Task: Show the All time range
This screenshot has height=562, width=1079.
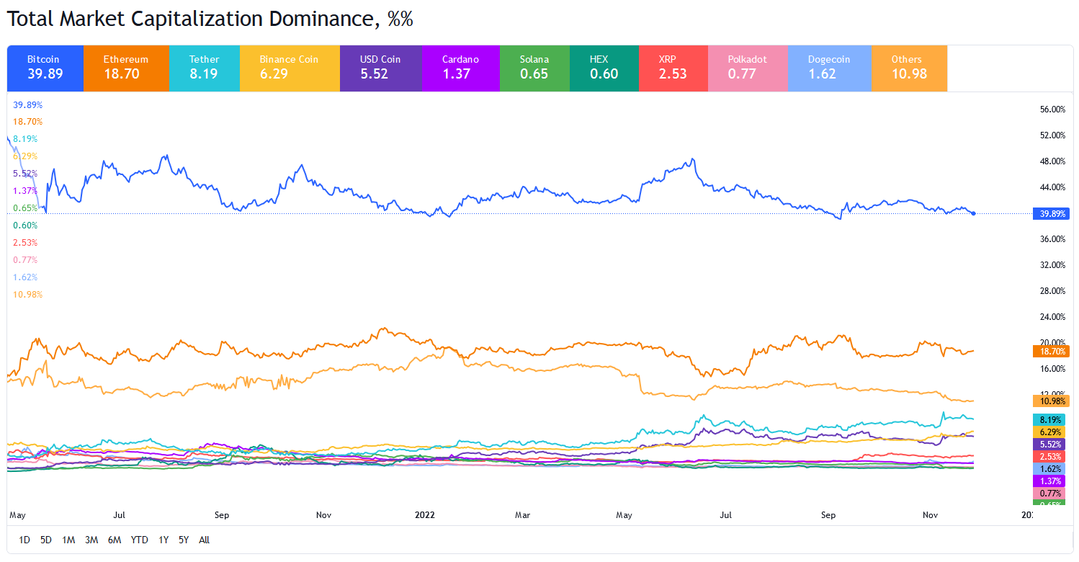Action: [x=204, y=540]
